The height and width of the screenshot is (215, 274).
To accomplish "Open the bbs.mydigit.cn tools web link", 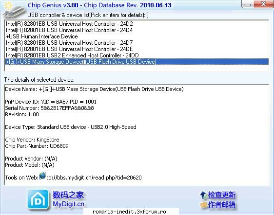I will pyautogui.click(x=94, y=178).
